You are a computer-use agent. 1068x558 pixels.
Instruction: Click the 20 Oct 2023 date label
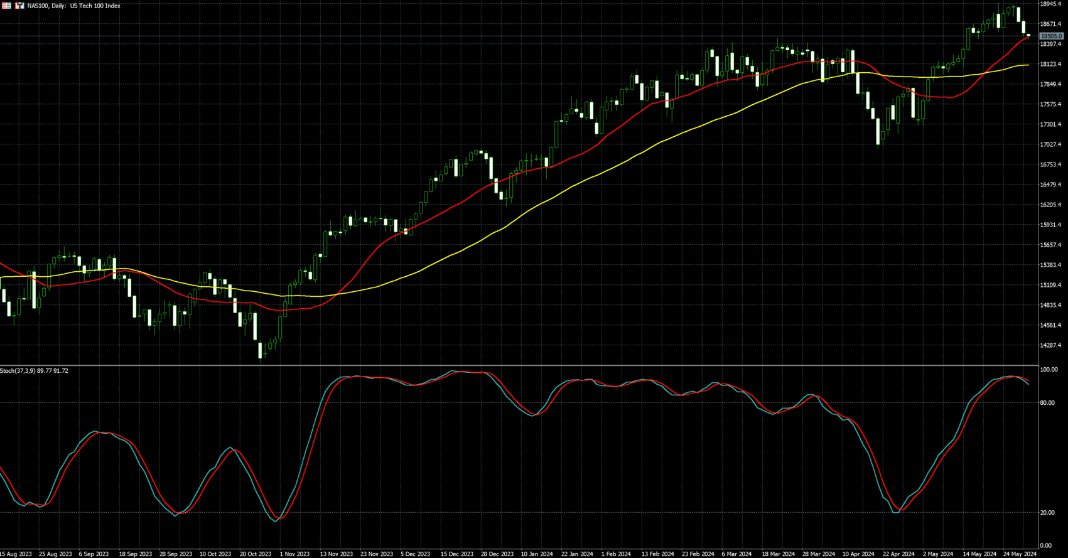pyautogui.click(x=256, y=554)
